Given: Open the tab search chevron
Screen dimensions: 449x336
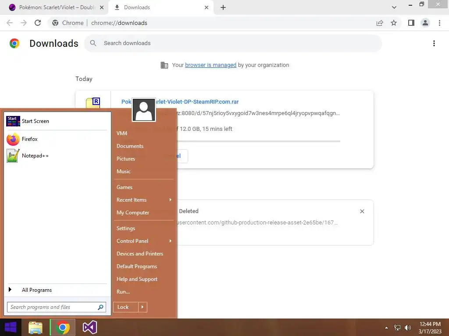Looking at the screenshot, I should [394, 7].
